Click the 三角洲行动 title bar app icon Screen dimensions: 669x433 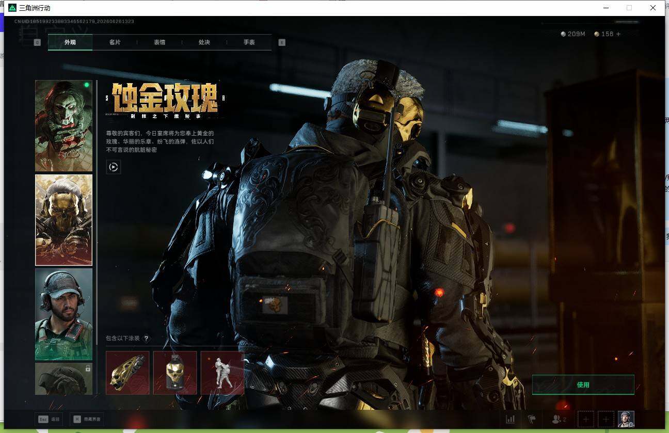pyautogui.click(x=12, y=8)
